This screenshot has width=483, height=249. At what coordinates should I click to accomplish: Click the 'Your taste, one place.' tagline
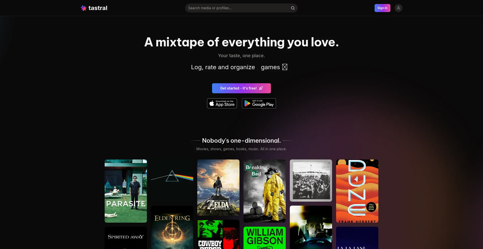click(242, 56)
